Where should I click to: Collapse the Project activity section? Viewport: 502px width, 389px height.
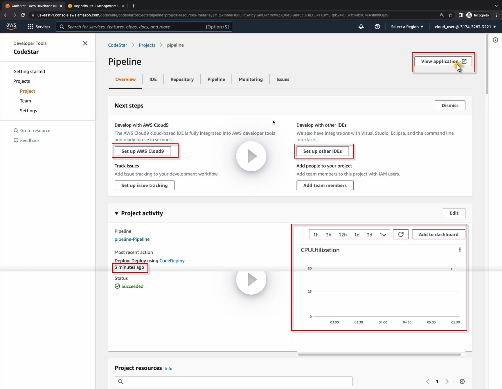(116, 213)
